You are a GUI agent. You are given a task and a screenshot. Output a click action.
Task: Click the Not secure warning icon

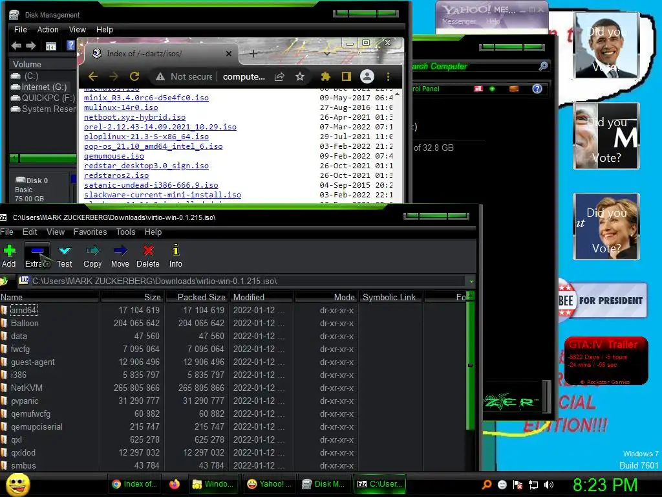pyautogui.click(x=160, y=76)
